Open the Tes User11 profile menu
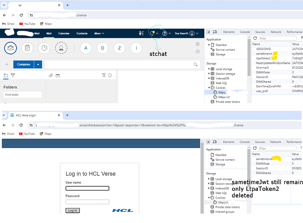This screenshot has height=223, width=303. click(186, 33)
